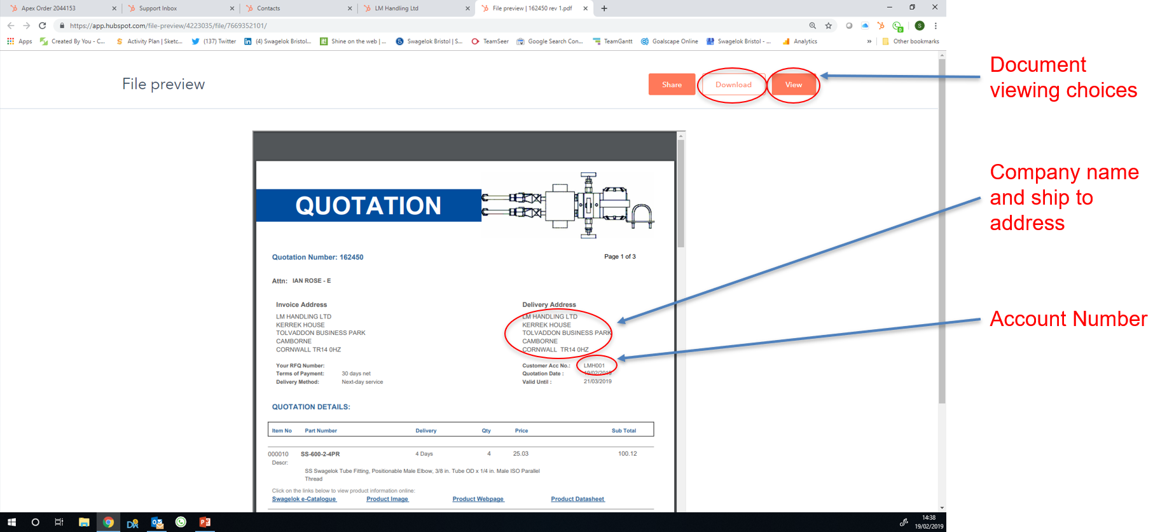
Task: Click the page's main vertical scrollbar
Action: tap(942, 231)
